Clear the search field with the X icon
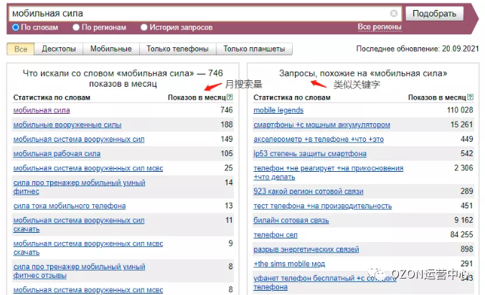Image resolution: width=485 pixels, height=295 pixels. pos(393,14)
